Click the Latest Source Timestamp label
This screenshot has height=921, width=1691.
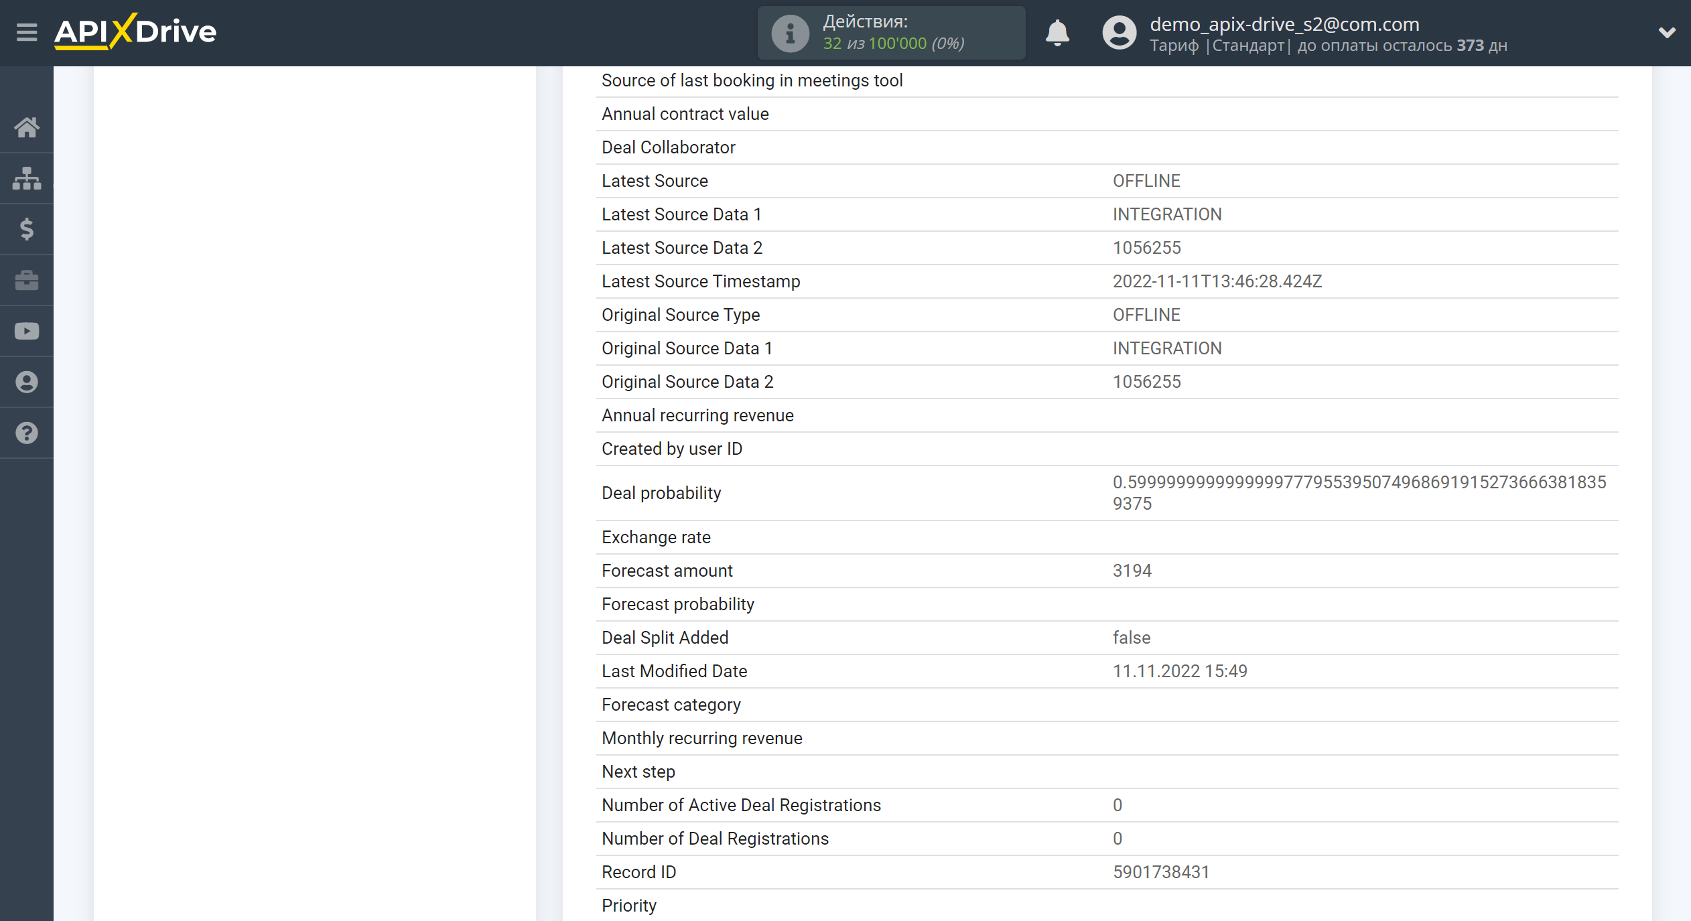(701, 281)
